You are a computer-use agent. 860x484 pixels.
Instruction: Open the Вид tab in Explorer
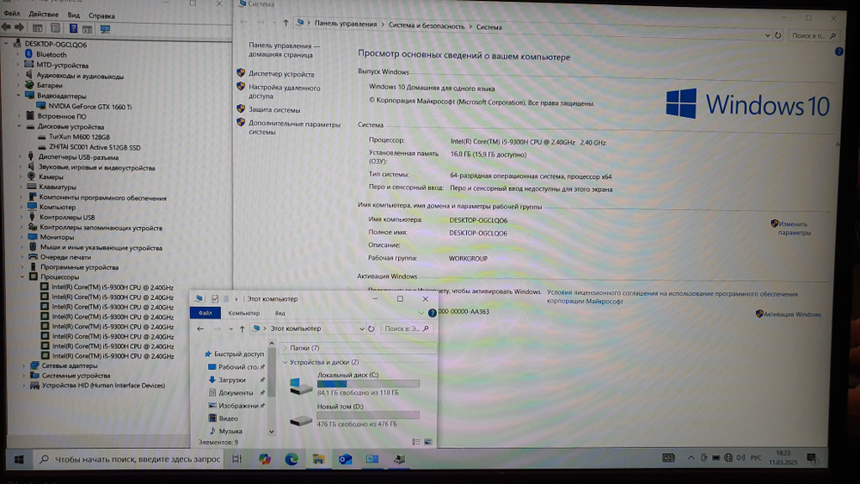coord(279,313)
